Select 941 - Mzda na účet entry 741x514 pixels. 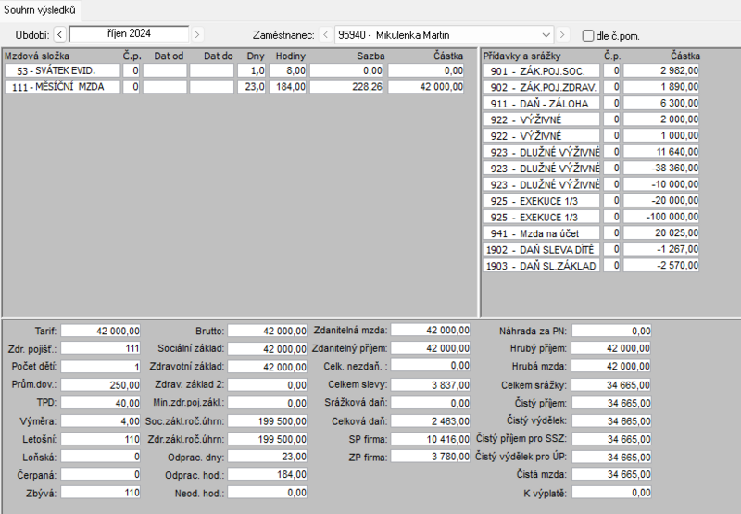point(541,233)
